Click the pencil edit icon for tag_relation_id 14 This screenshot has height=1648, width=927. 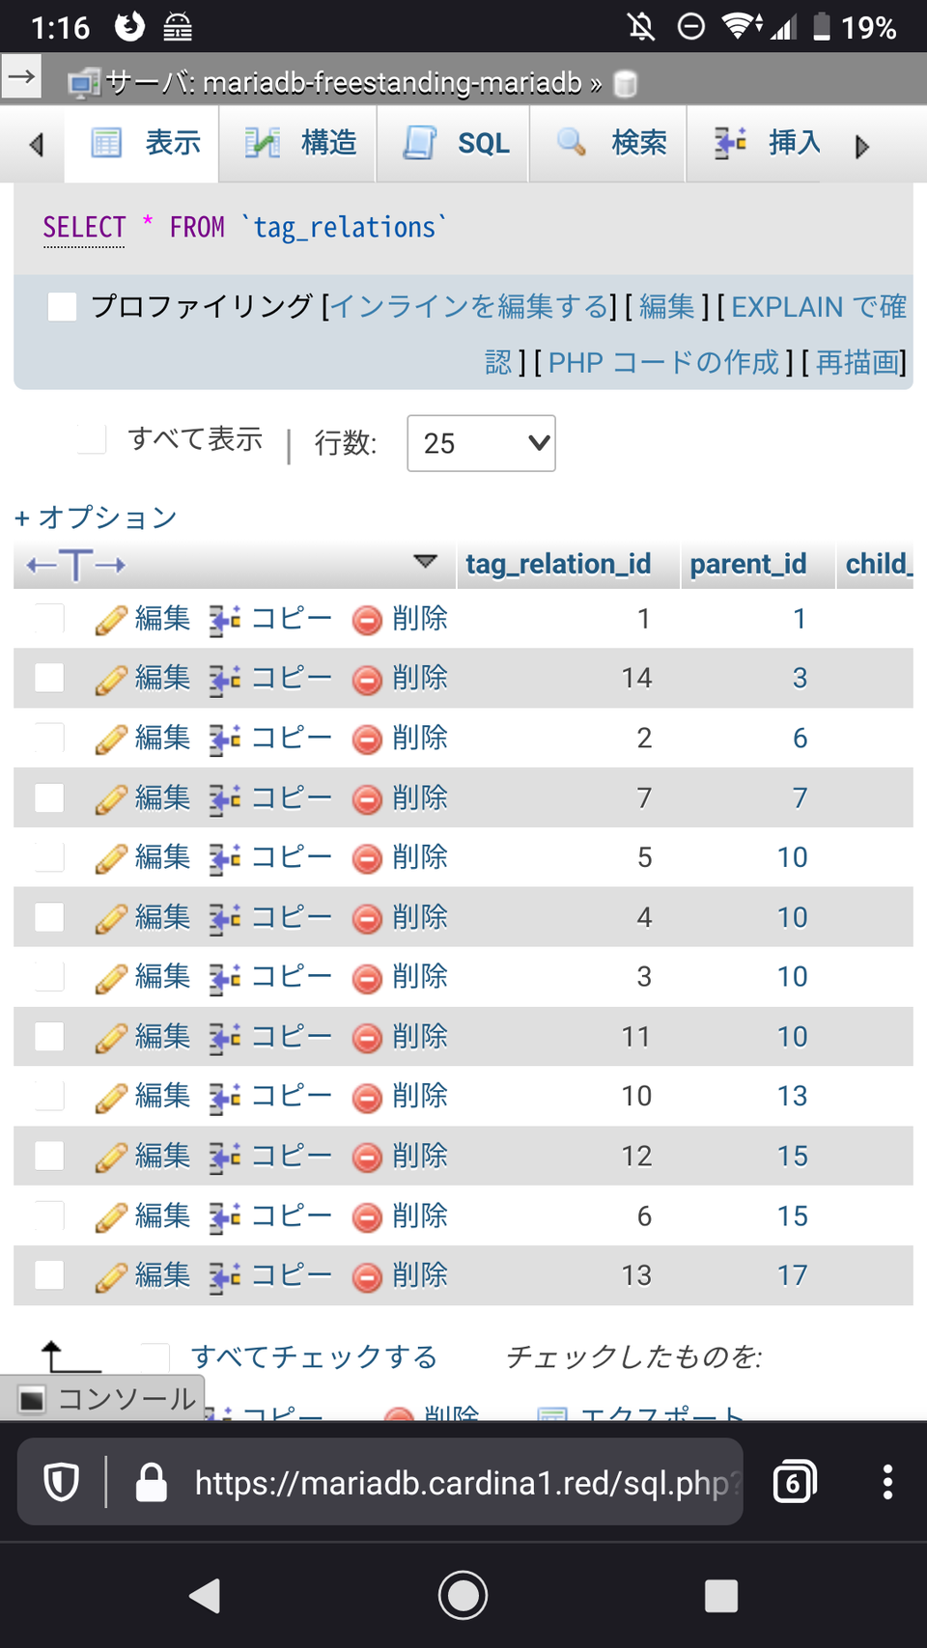111,679
